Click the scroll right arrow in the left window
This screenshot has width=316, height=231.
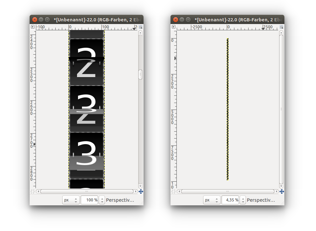(x=136, y=191)
